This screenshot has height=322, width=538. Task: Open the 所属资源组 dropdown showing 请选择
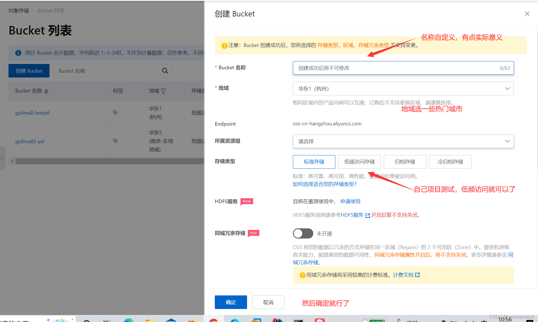[403, 141]
